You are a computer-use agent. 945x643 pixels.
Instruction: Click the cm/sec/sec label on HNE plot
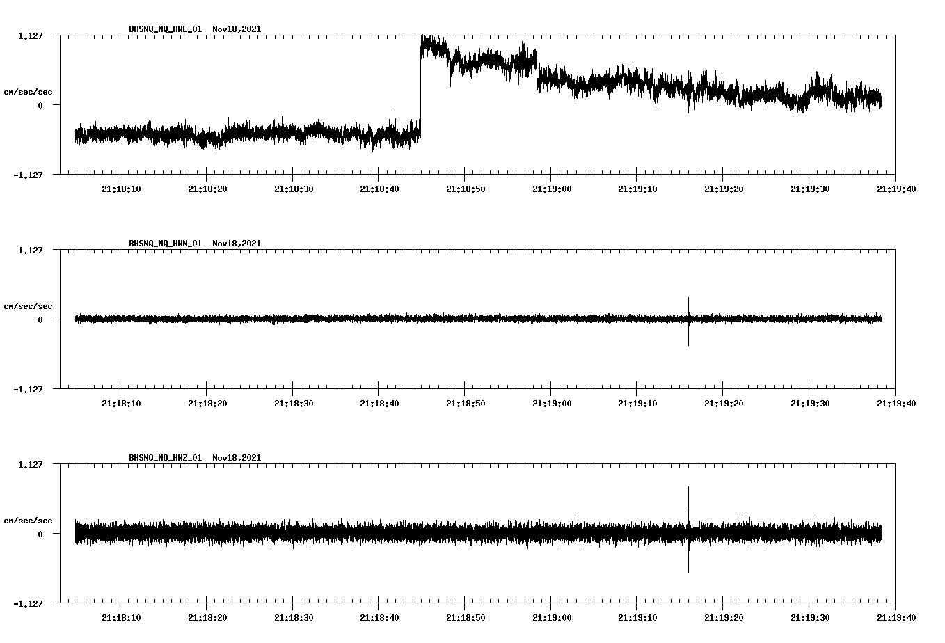pyautogui.click(x=28, y=92)
